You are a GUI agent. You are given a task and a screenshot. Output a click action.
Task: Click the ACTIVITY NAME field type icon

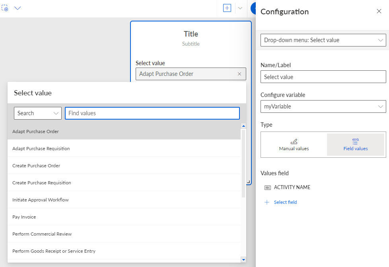pyautogui.click(x=268, y=188)
